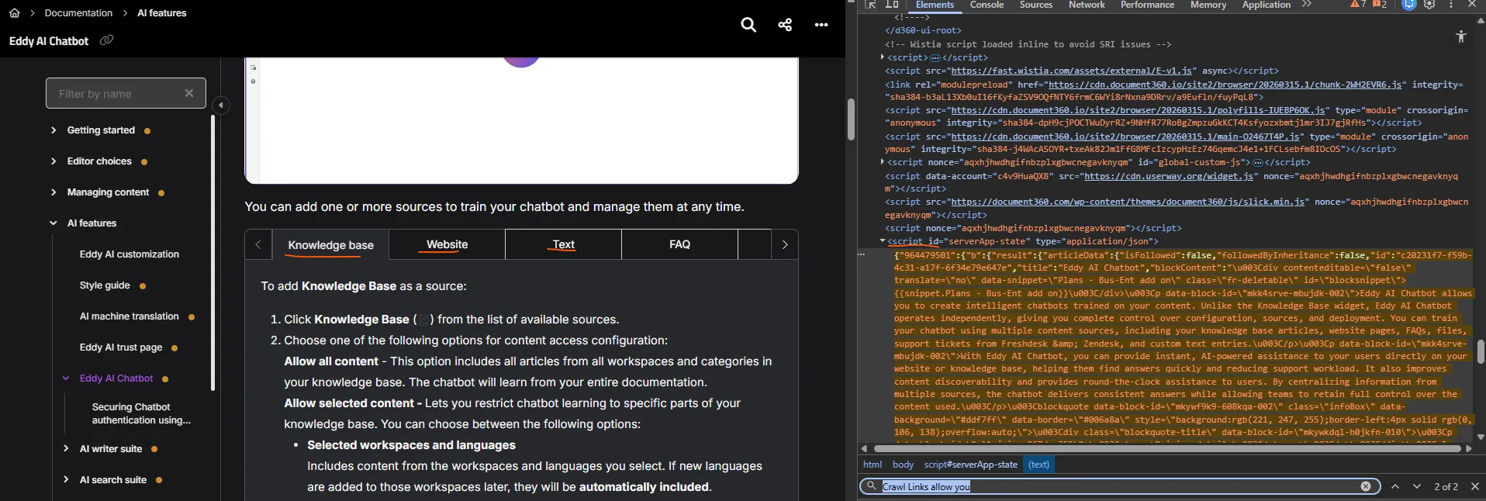Open the accessibility tree icon in Elements
This screenshot has width=1486, height=501.
[x=1461, y=36]
